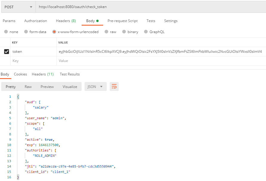Select the Preview view button
Viewport: 266px width, 181px height.
[x=47, y=86]
